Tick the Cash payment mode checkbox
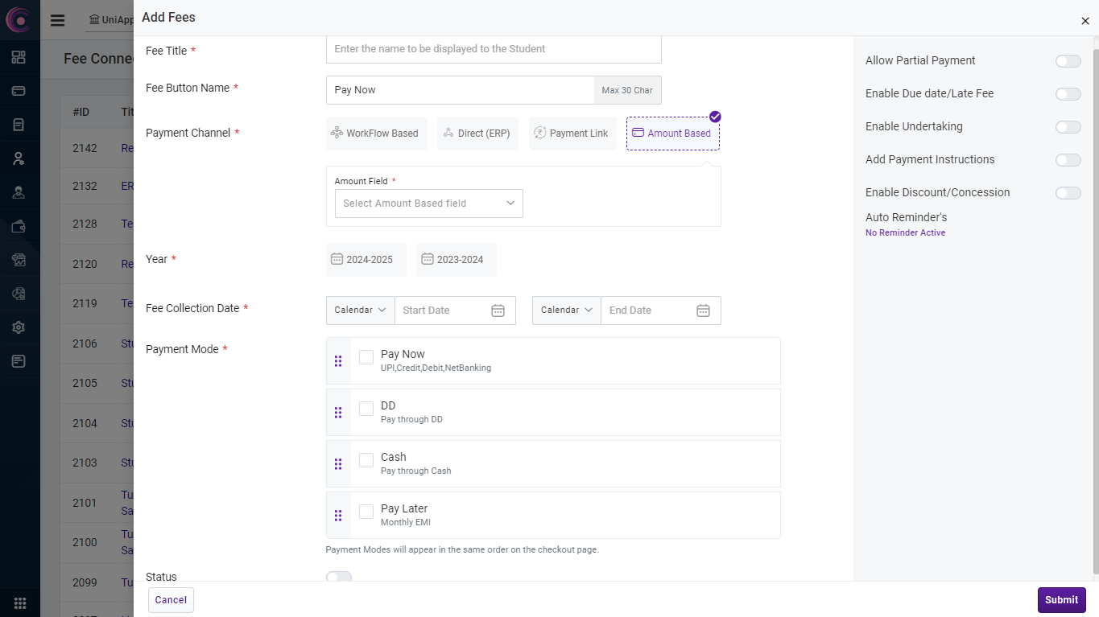Image resolution: width=1099 pixels, height=617 pixels. pos(366,460)
